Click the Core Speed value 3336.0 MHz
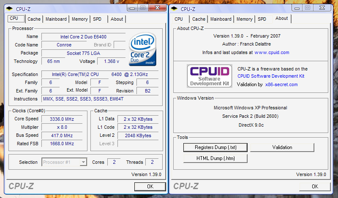The width and height of the screenshot is (338, 198). (x=62, y=119)
